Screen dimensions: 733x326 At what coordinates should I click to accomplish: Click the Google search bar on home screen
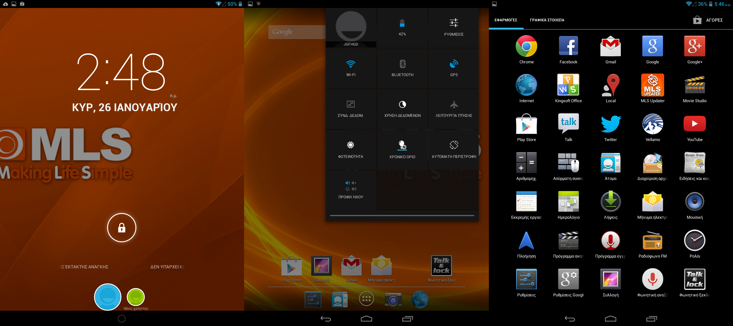click(x=297, y=32)
